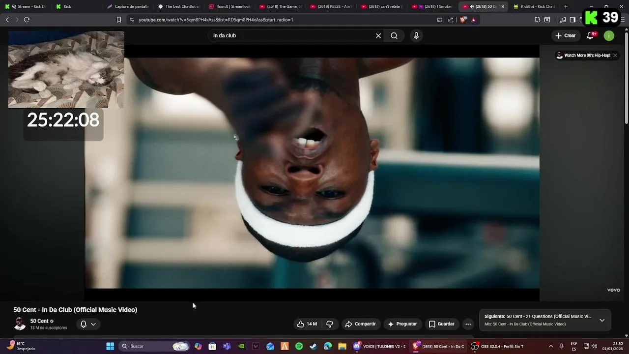Open the Windows Start menu
This screenshot has width=629, height=354.
(x=110, y=346)
